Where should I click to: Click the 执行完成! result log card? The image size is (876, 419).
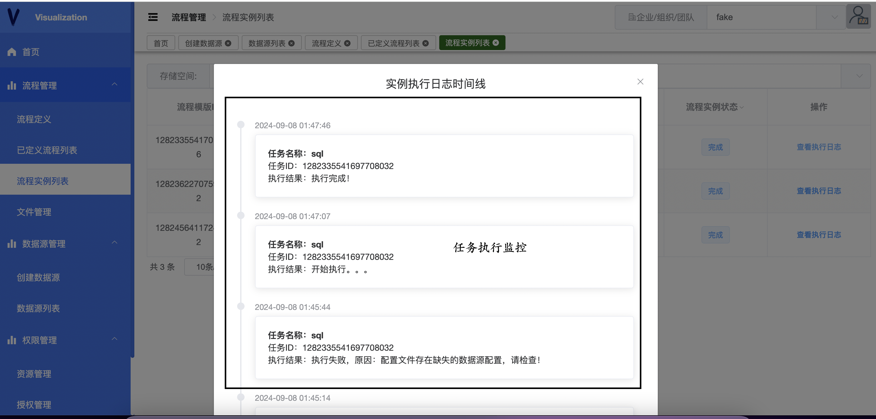tap(444, 166)
